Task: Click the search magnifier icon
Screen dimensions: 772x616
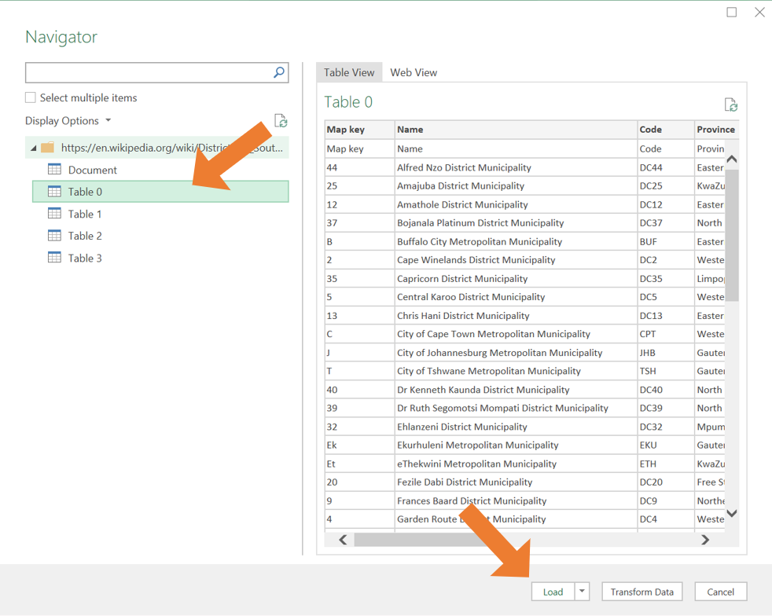Action: click(278, 72)
